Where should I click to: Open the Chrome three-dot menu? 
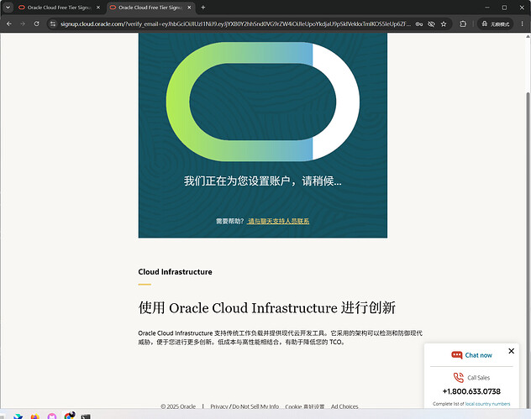(x=523, y=24)
